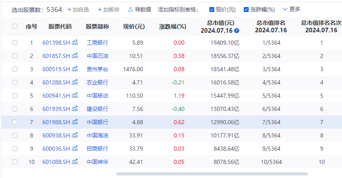Open the 贵州茅台 stock name link
The height and width of the screenshot is (178, 342).
coord(97,69)
